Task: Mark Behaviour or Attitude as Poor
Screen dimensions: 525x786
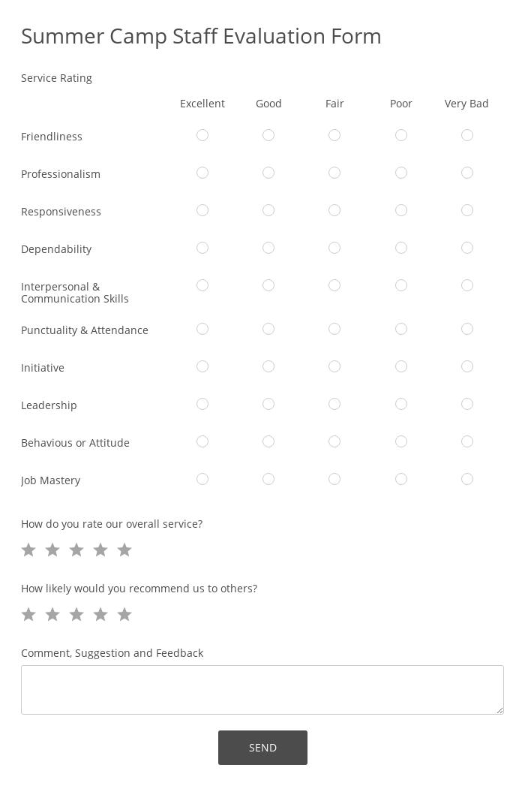Action: tap(401, 441)
